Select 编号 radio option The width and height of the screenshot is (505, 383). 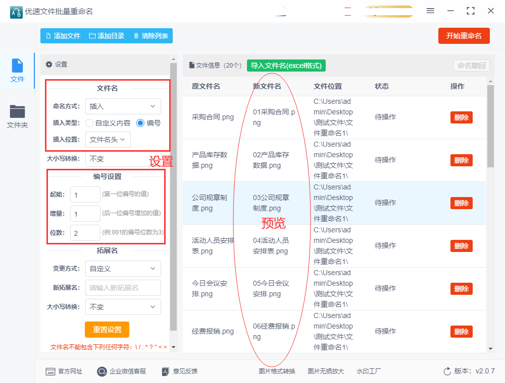point(148,123)
